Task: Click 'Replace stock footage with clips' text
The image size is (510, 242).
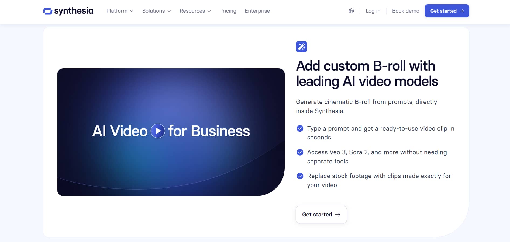Action: (x=379, y=180)
